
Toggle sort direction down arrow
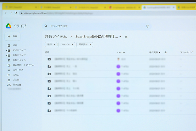click(165, 52)
